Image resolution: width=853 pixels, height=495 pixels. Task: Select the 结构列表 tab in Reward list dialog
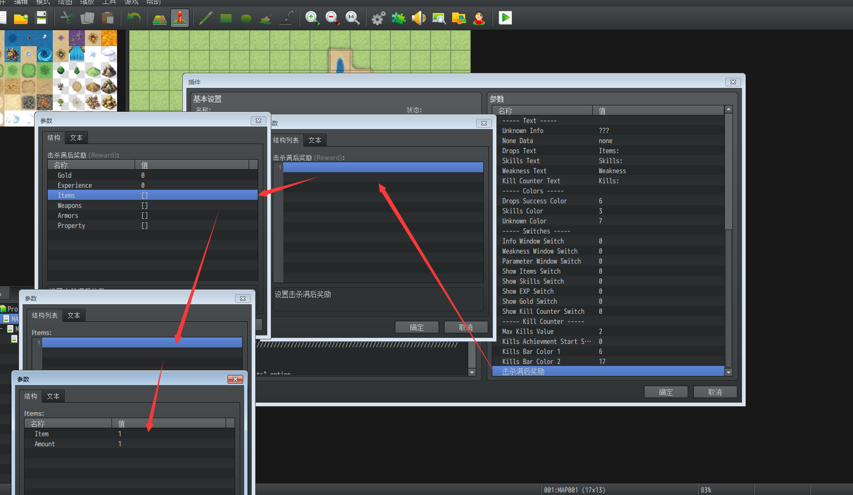286,140
